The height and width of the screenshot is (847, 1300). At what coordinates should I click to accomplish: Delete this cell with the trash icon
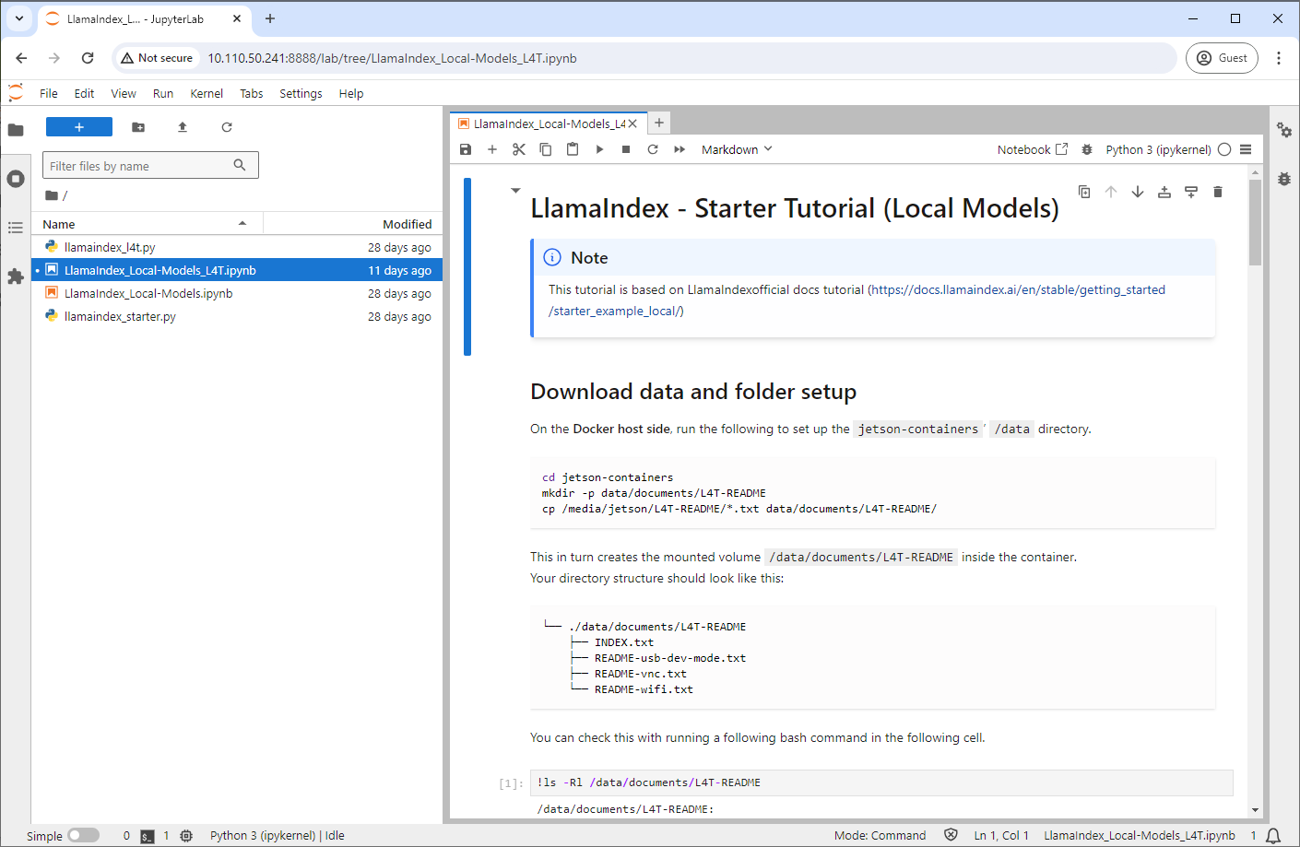click(1218, 192)
